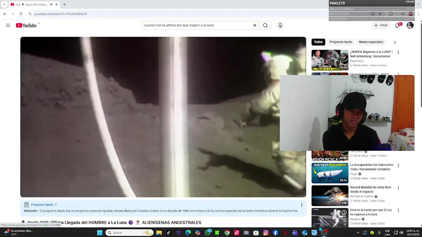This screenshot has width=422, height=237.
Task: Clear the YouTube search query
Action: click(x=255, y=25)
